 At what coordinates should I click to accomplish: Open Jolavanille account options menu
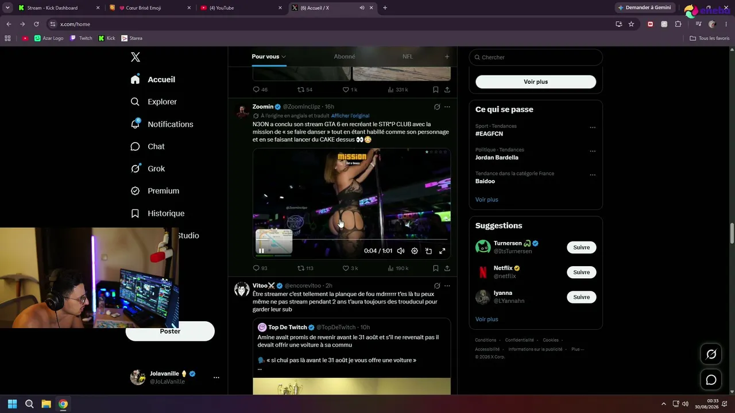point(216,377)
